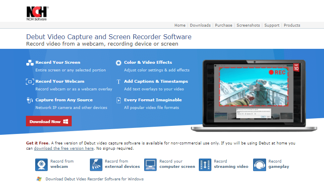Click the play button on laptop video
This screenshot has width=324, height=184.
click(256, 88)
